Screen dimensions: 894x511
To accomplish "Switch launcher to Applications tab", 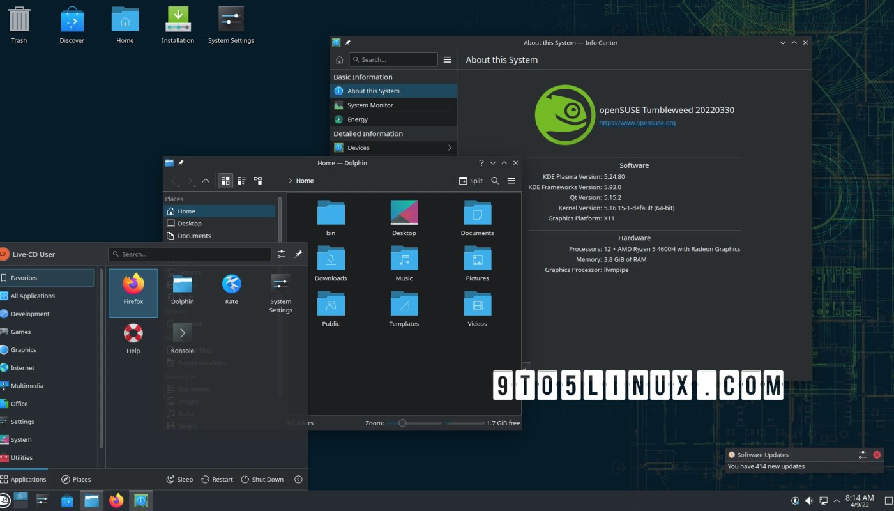I will click(x=24, y=479).
